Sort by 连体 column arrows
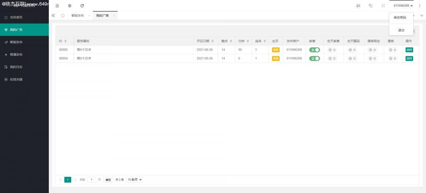Screen dimensions: 426x193 265,41
